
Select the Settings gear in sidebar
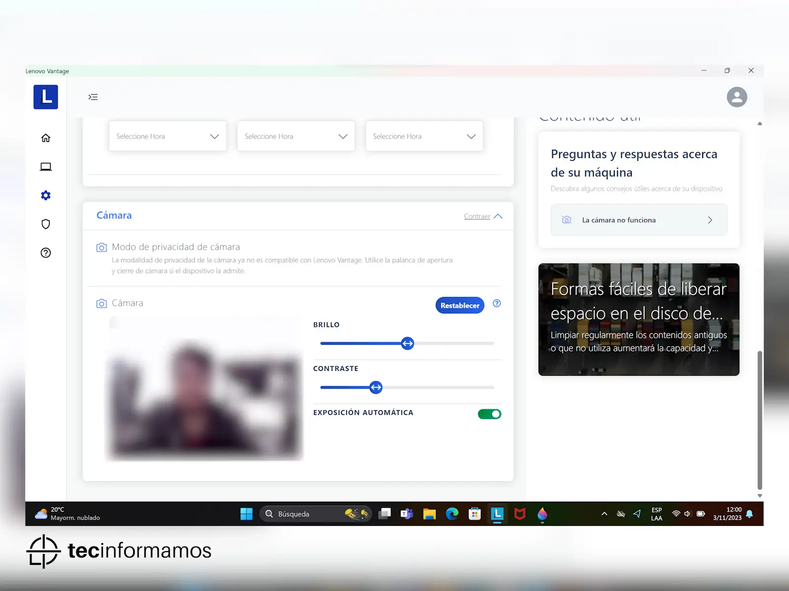tap(46, 196)
